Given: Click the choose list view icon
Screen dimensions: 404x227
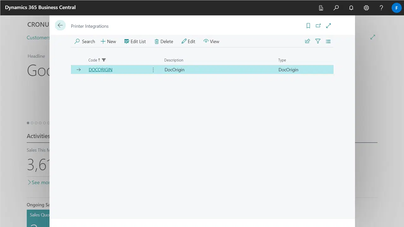Looking at the screenshot, I should (x=328, y=41).
